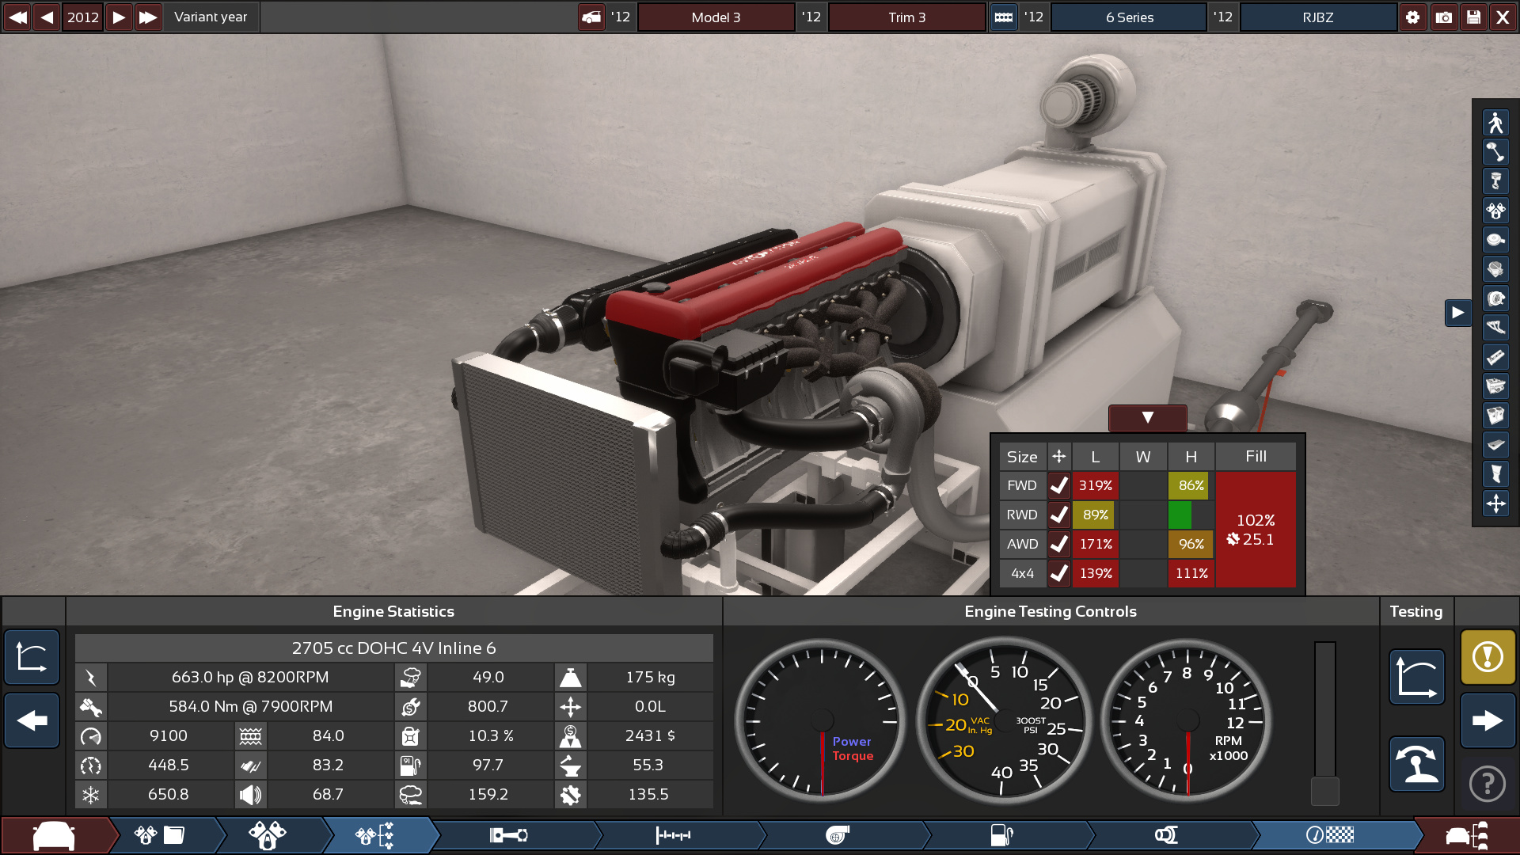Open the turbocharger aspiration tab at the bottom

(x=839, y=835)
